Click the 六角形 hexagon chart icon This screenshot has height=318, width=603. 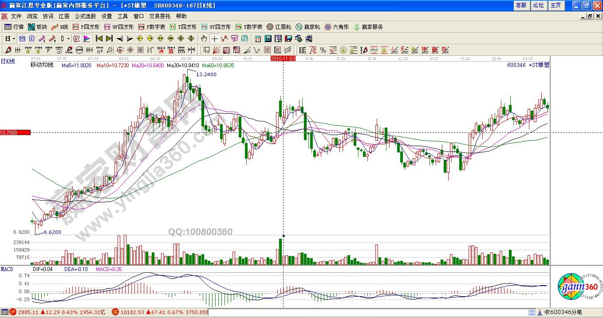point(337,27)
